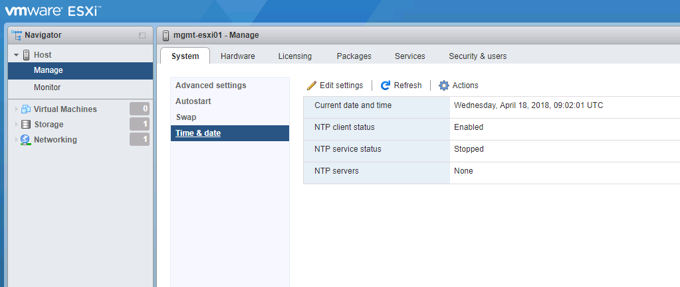Click the Storage datastore icon
This screenshot has height=287, width=680.
26,125
